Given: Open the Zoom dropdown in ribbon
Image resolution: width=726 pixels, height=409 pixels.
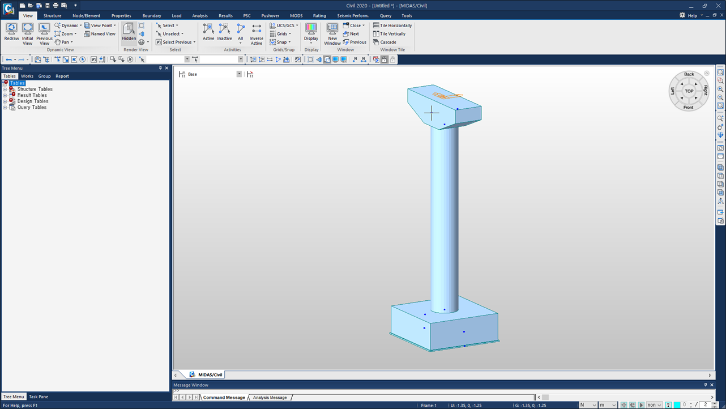Looking at the screenshot, I should tap(66, 34).
